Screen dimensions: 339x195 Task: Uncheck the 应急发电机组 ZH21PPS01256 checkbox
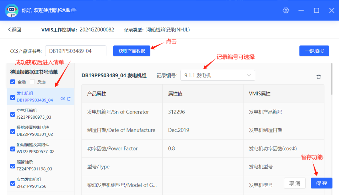pos(13,183)
